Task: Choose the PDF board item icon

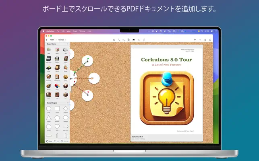Action: click(66, 86)
